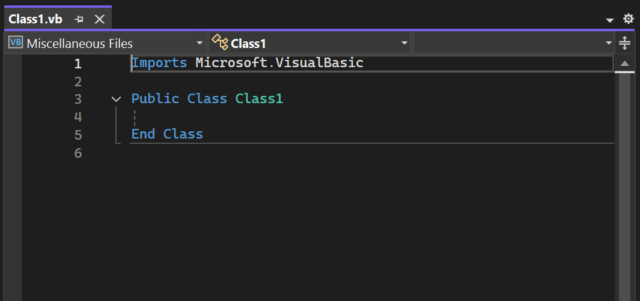Open the Class1 type dropdown
Screen dimensions: 640x301
pos(404,43)
